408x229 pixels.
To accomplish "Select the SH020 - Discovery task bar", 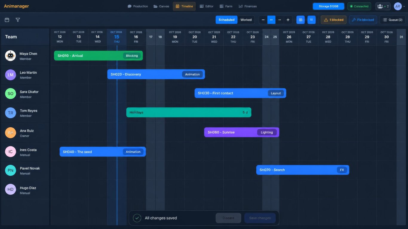I will click(x=156, y=74).
